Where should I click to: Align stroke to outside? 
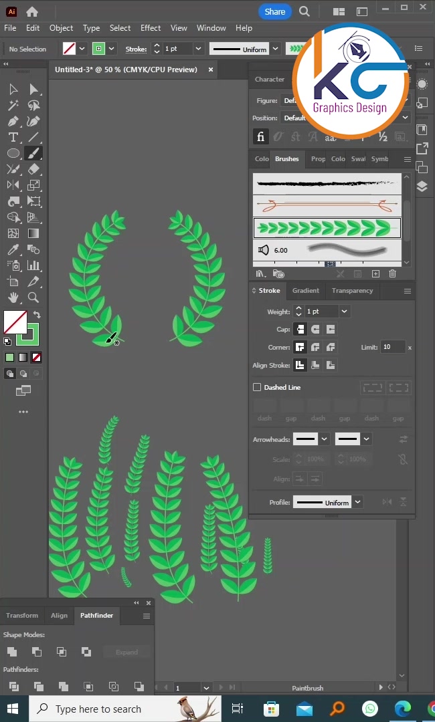tap(331, 365)
